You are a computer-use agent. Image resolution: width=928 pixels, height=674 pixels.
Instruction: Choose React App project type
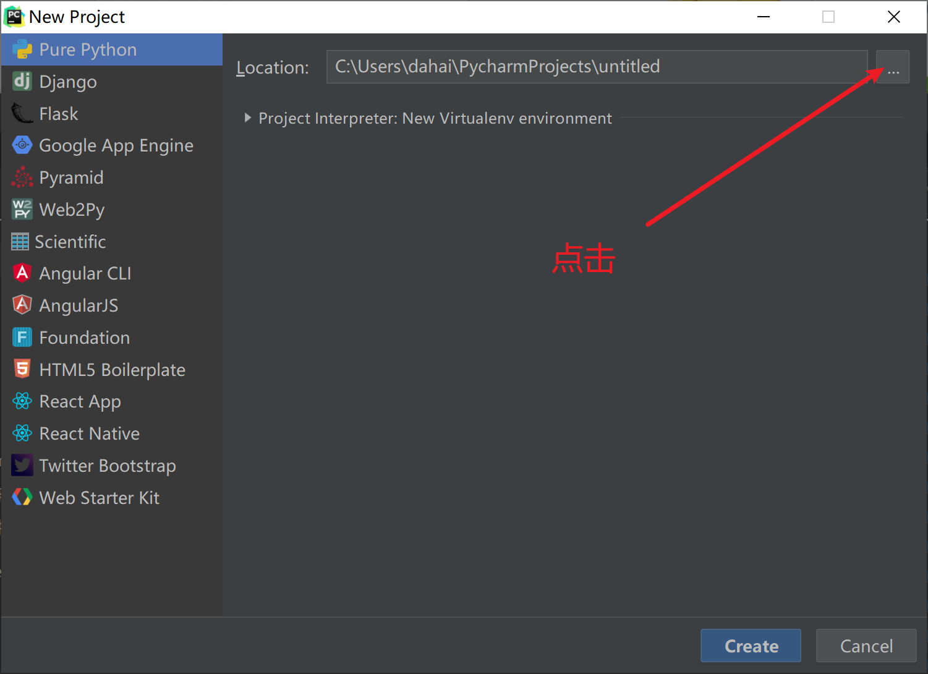[x=112, y=401]
